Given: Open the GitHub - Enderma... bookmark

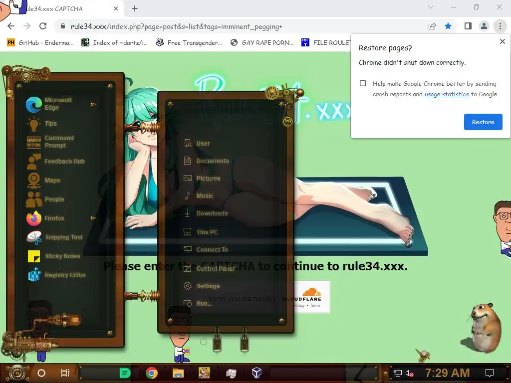Looking at the screenshot, I should [x=40, y=43].
